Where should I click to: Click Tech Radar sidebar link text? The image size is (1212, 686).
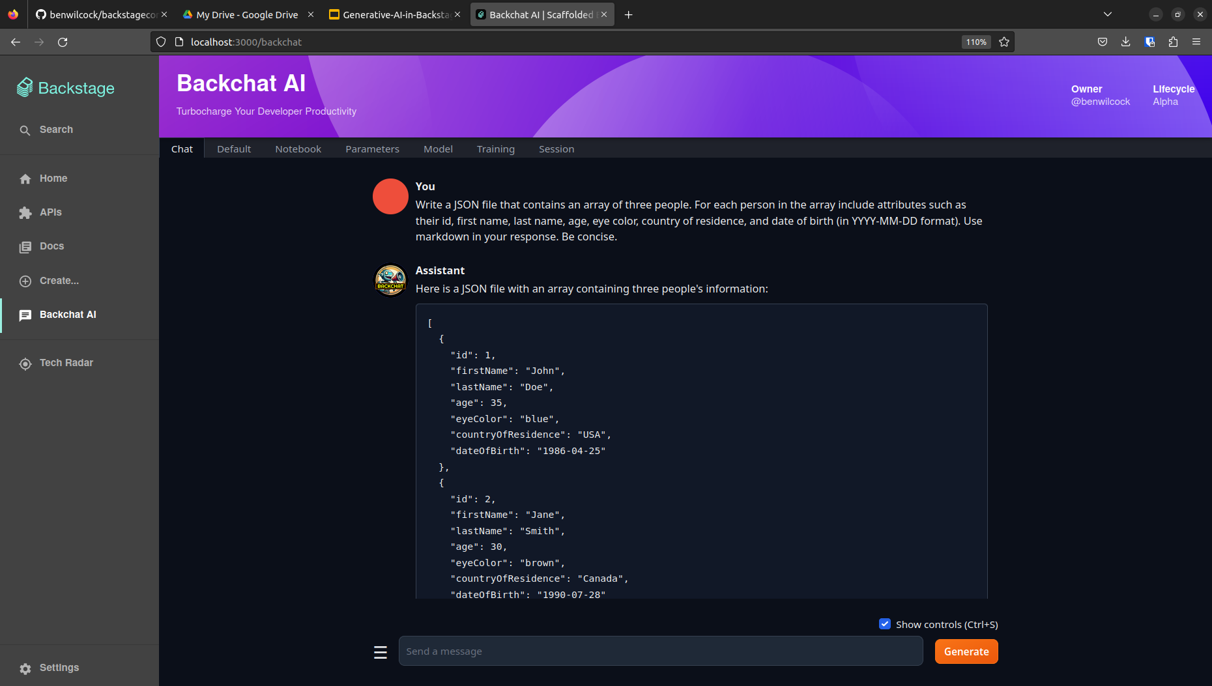click(66, 363)
